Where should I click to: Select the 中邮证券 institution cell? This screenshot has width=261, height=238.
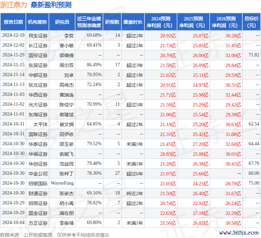coord(38,75)
